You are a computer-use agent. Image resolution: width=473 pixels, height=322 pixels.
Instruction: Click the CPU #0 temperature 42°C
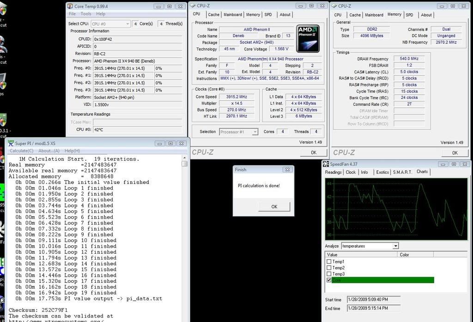tap(138, 129)
